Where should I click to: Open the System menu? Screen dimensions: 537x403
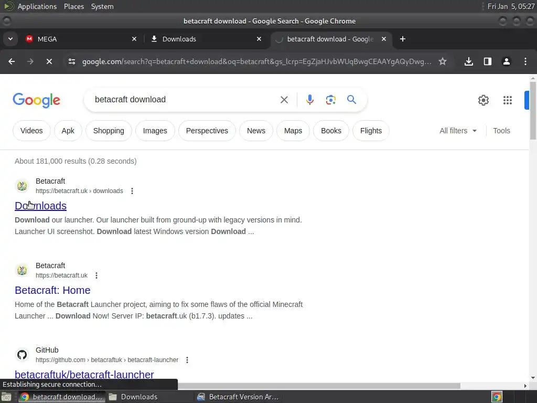click(x=102, y=6)
